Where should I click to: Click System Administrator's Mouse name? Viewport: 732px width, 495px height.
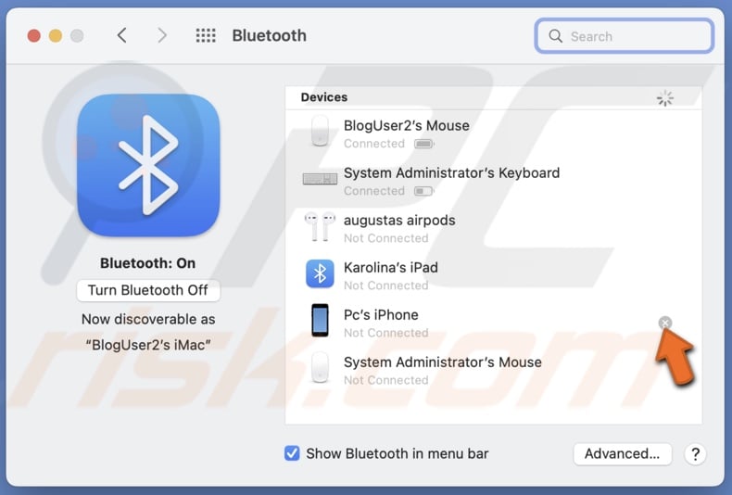click(x=443, y=362)
